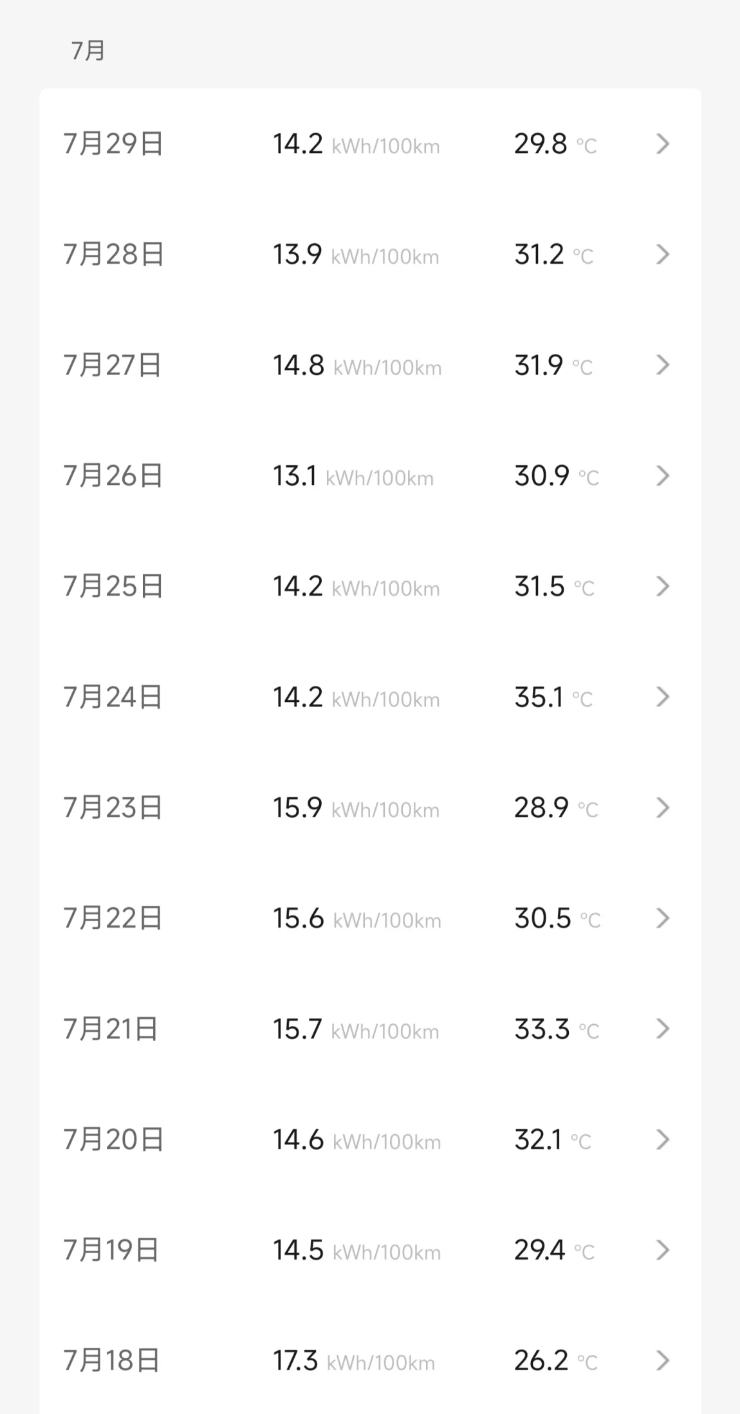This screenshot has width=740, height=1414.
Task: Select the 7月18日 date label
Action: tap(111, 1361)
